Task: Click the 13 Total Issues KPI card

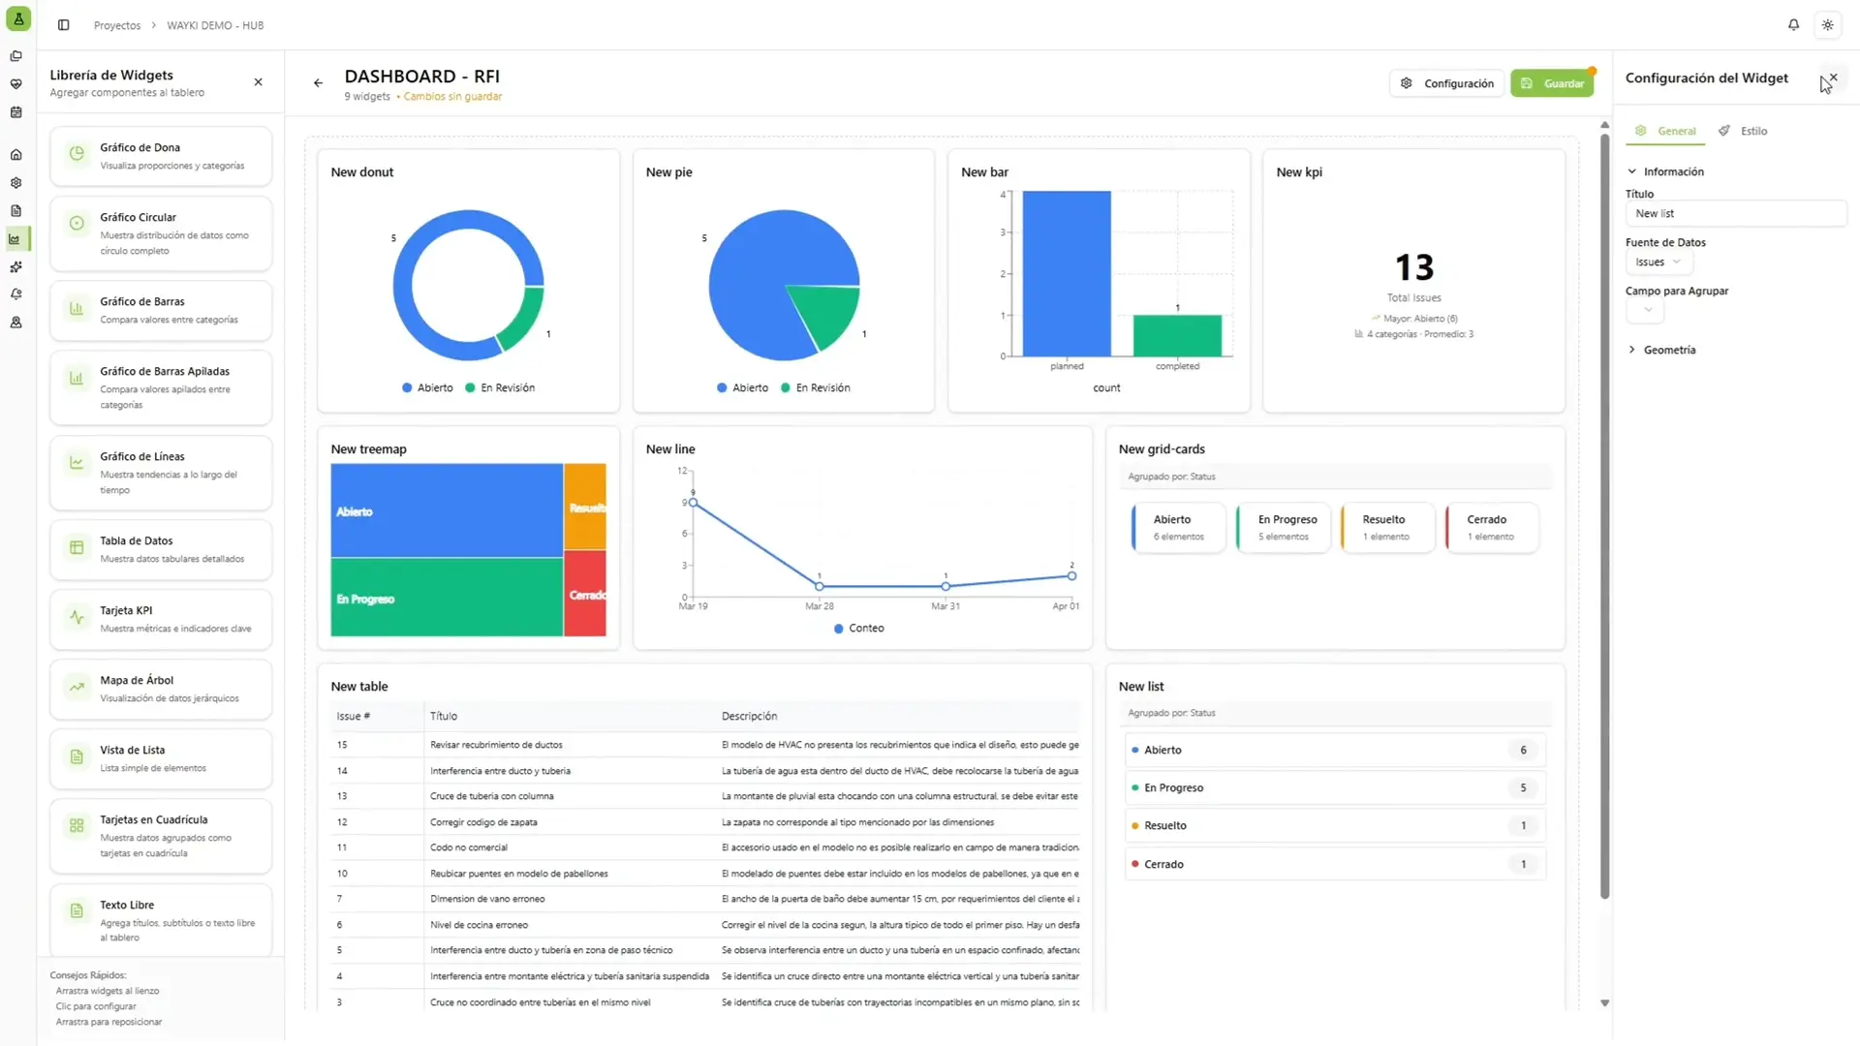Action: [x=1413, y=281]
